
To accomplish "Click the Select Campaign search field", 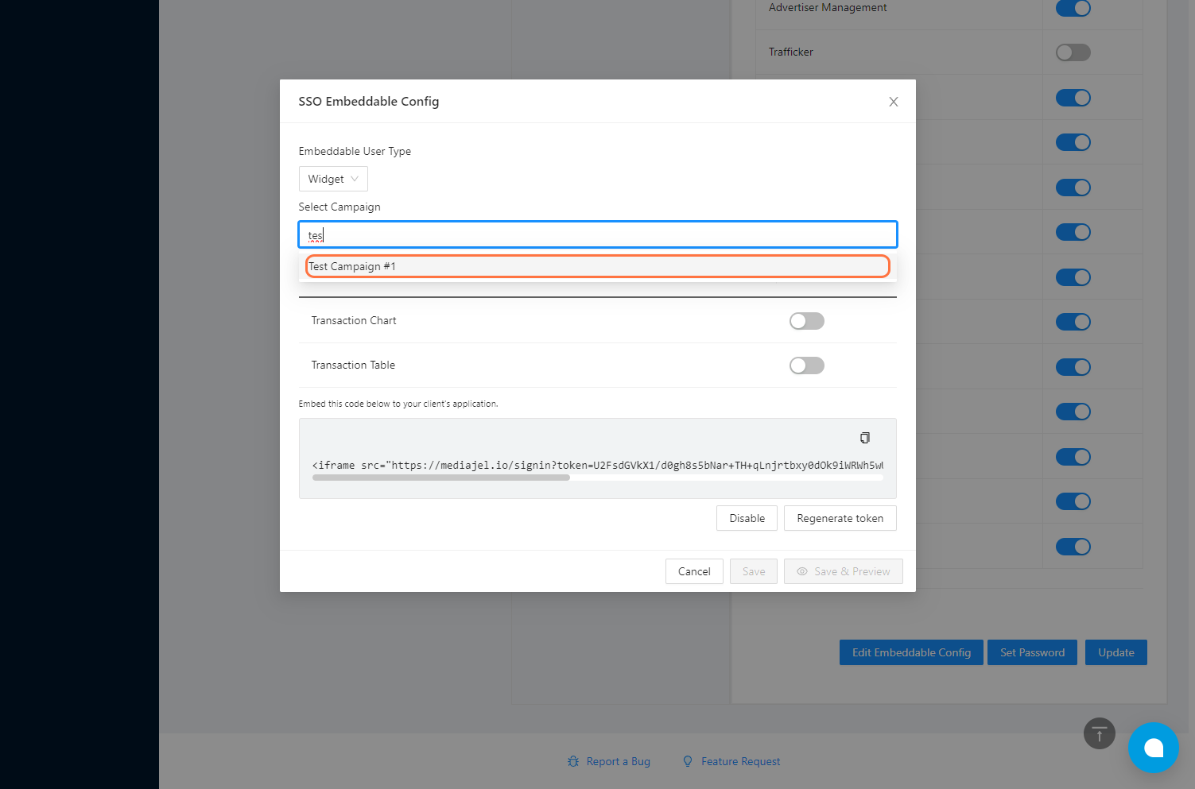I will (597, 235).
